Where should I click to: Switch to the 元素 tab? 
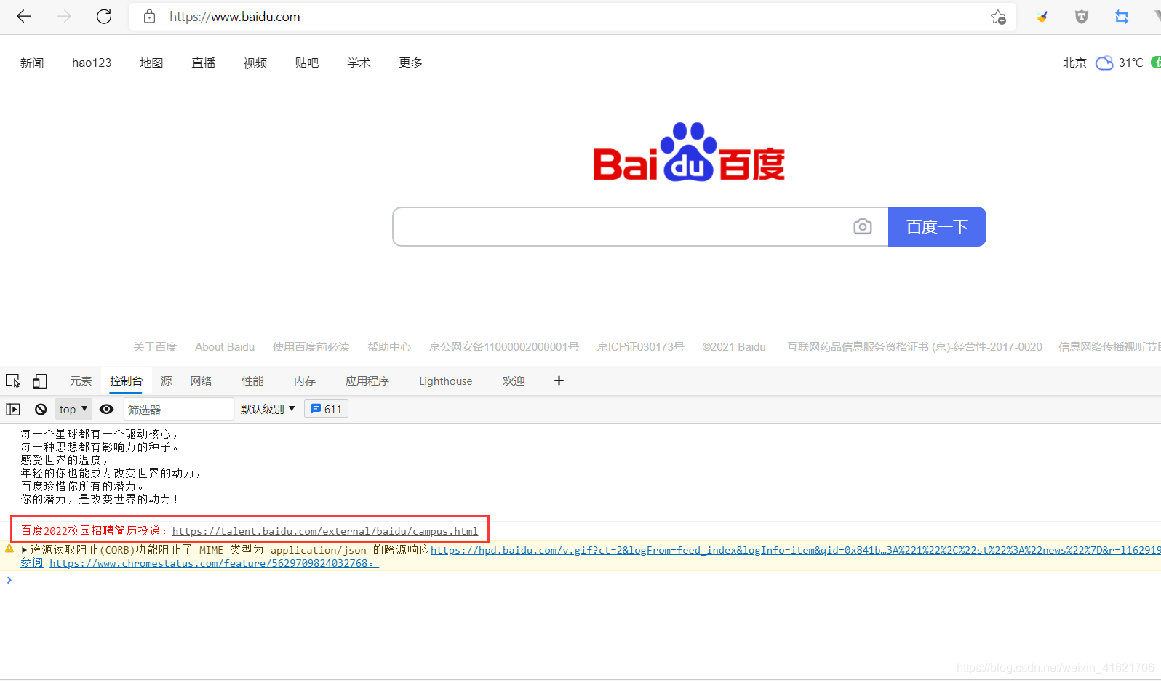81,381
